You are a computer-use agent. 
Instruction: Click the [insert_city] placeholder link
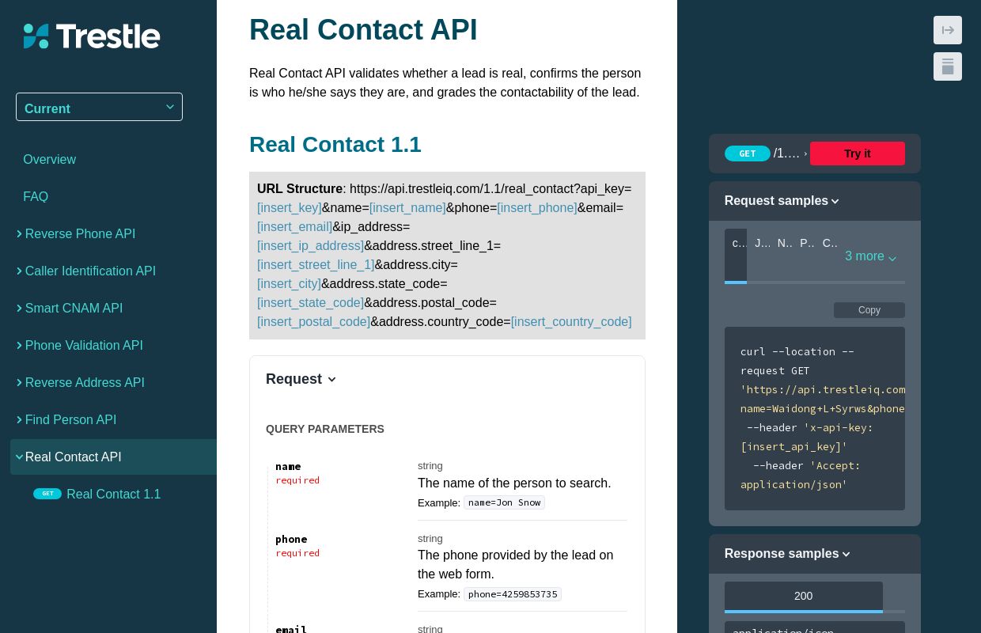pos(289,284)
